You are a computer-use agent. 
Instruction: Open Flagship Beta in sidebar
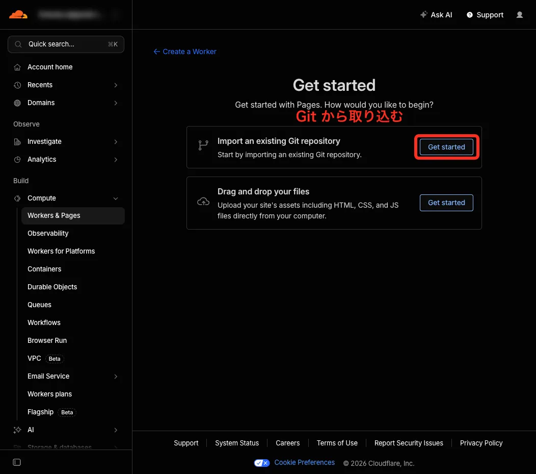tap(51, 412)
